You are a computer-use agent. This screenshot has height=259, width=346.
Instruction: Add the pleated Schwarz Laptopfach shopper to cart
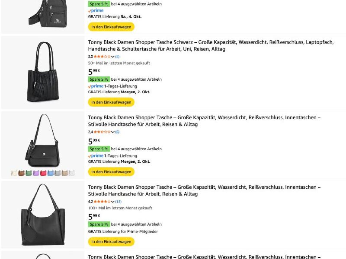click(111, 102)
